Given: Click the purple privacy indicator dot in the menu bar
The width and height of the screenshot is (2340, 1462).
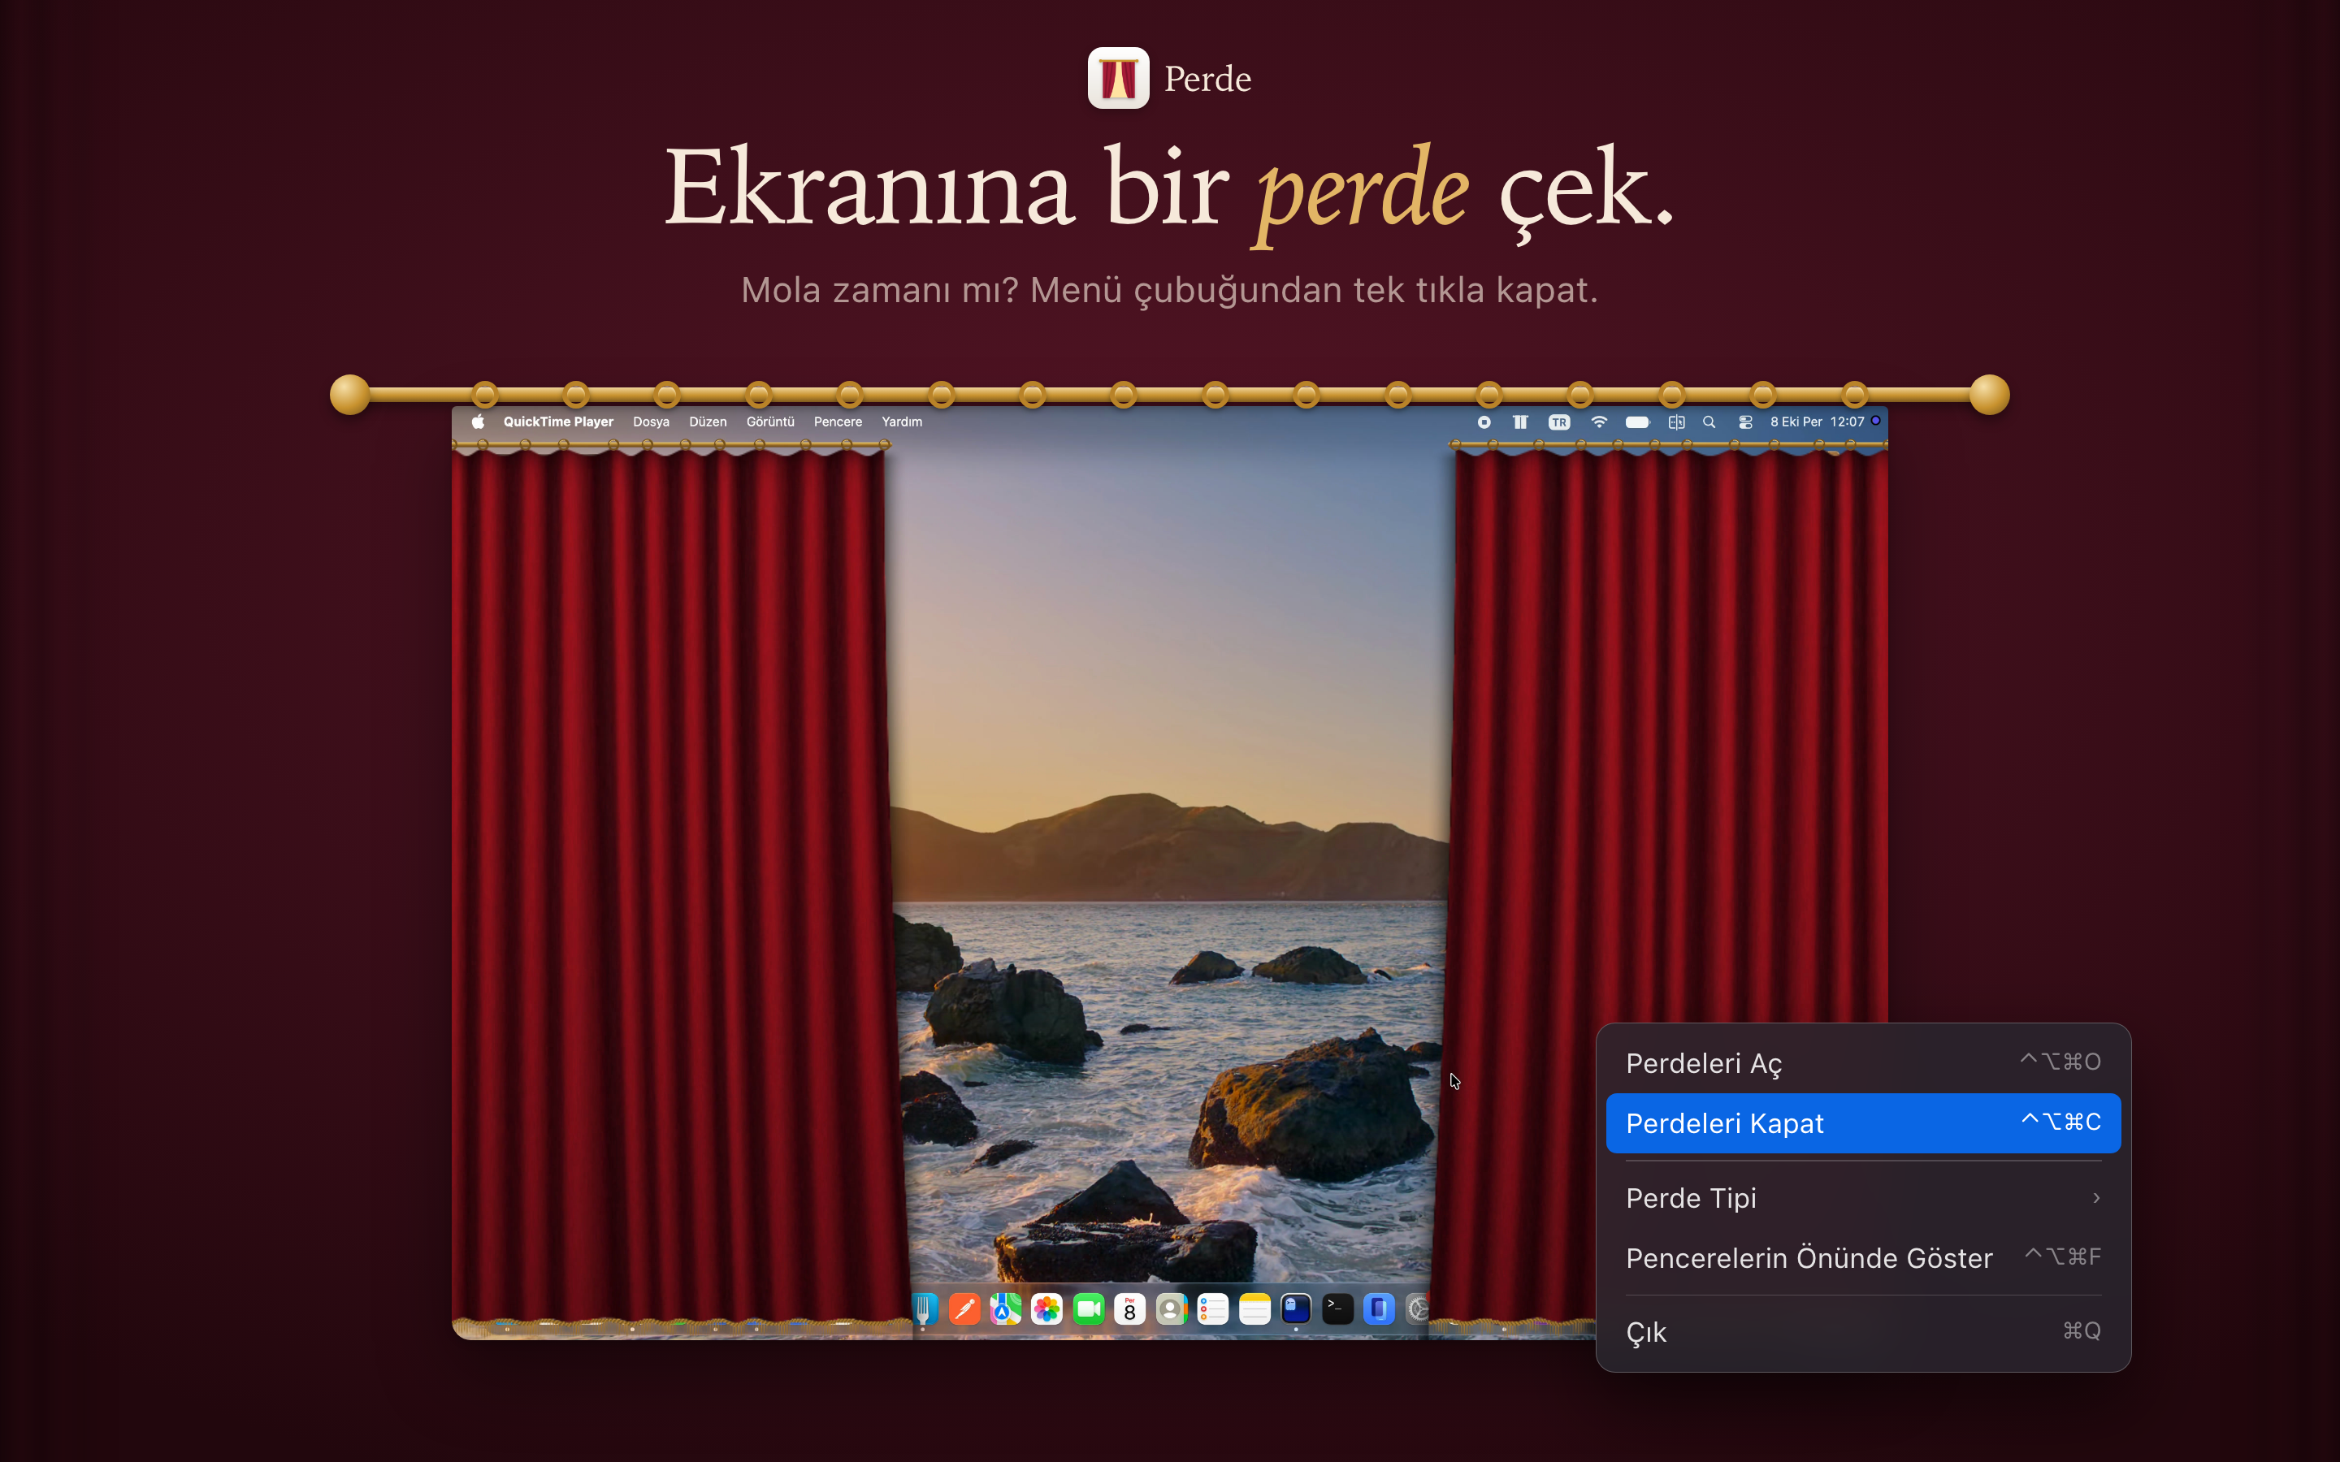Looking at the screenshot, I should pyautogui.click(x=1876, y=421).
